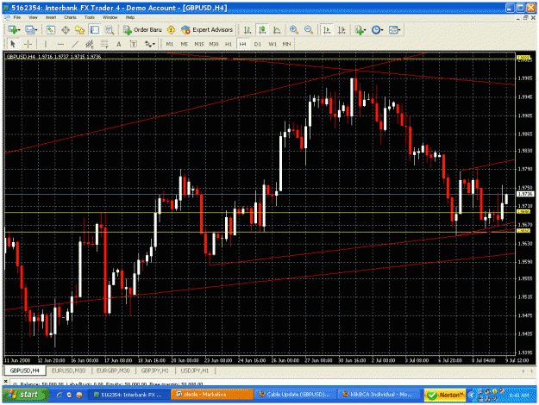This screenshot has width=539, height=405.
Task: Open the Charts menu
Action: tap(70, 17)
